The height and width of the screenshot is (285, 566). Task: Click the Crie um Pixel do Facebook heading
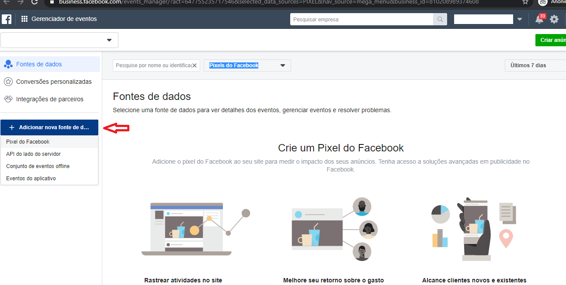(x=341, y=148)
